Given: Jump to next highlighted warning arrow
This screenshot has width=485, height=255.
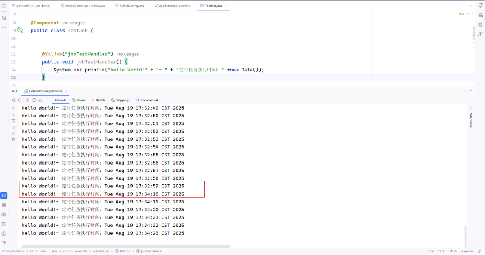Looking at the screenshot, I should coord(473,14).
